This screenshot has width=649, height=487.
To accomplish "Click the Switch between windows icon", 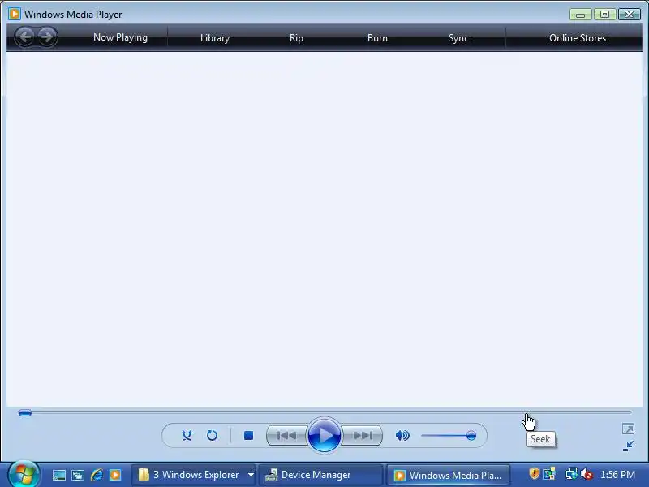I will pyautogui.click(x=77, y=475).
